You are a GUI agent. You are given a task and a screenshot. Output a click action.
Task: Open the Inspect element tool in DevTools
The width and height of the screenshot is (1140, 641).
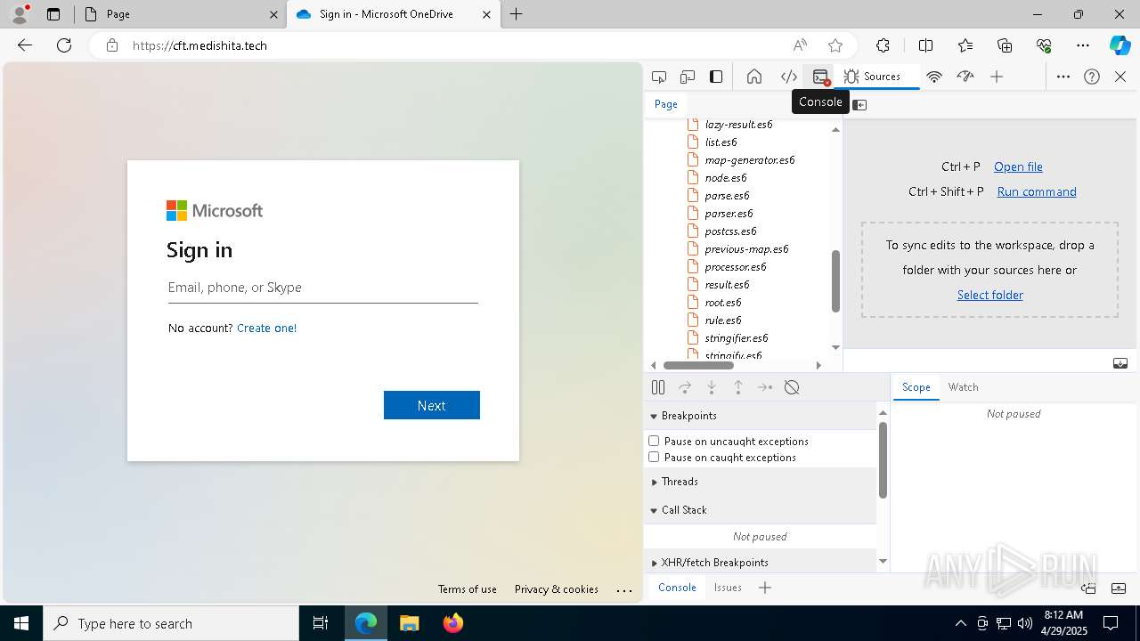[659, 77]
